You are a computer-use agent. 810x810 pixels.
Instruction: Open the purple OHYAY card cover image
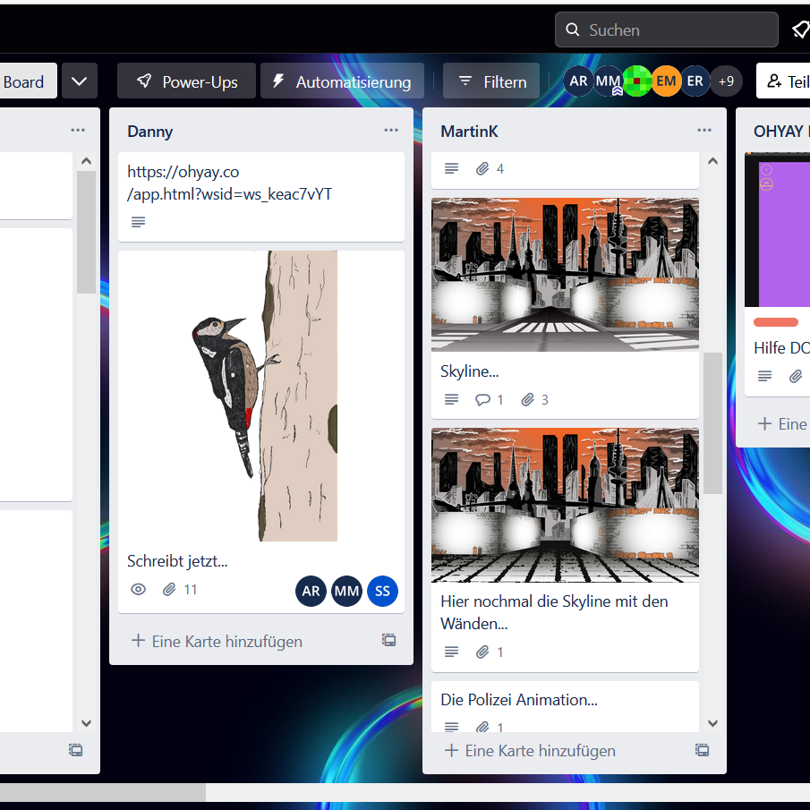click(x=778, y=230)
